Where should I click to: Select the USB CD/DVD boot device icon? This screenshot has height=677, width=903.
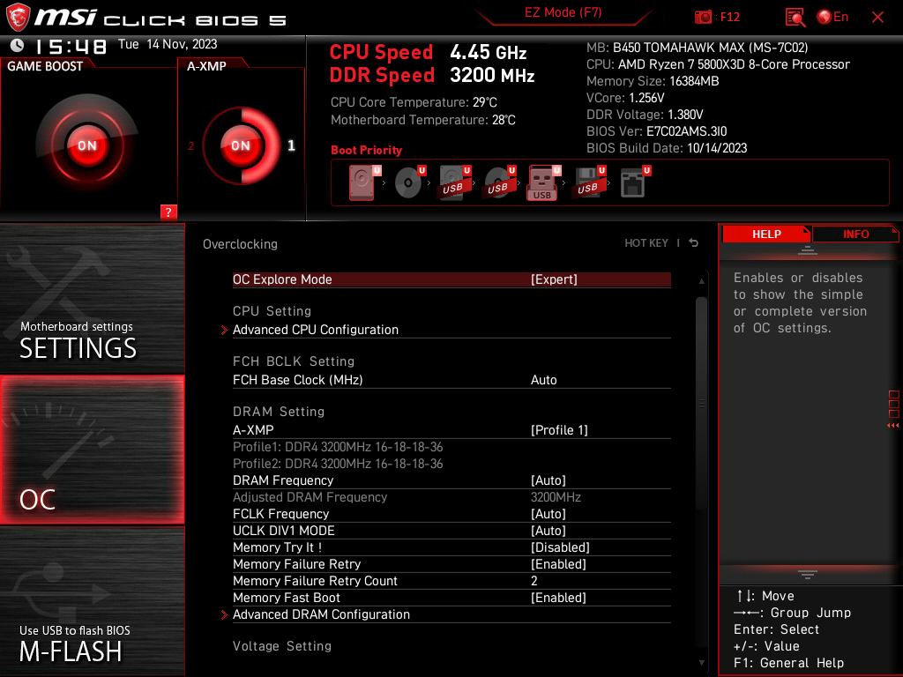(497, 183)
